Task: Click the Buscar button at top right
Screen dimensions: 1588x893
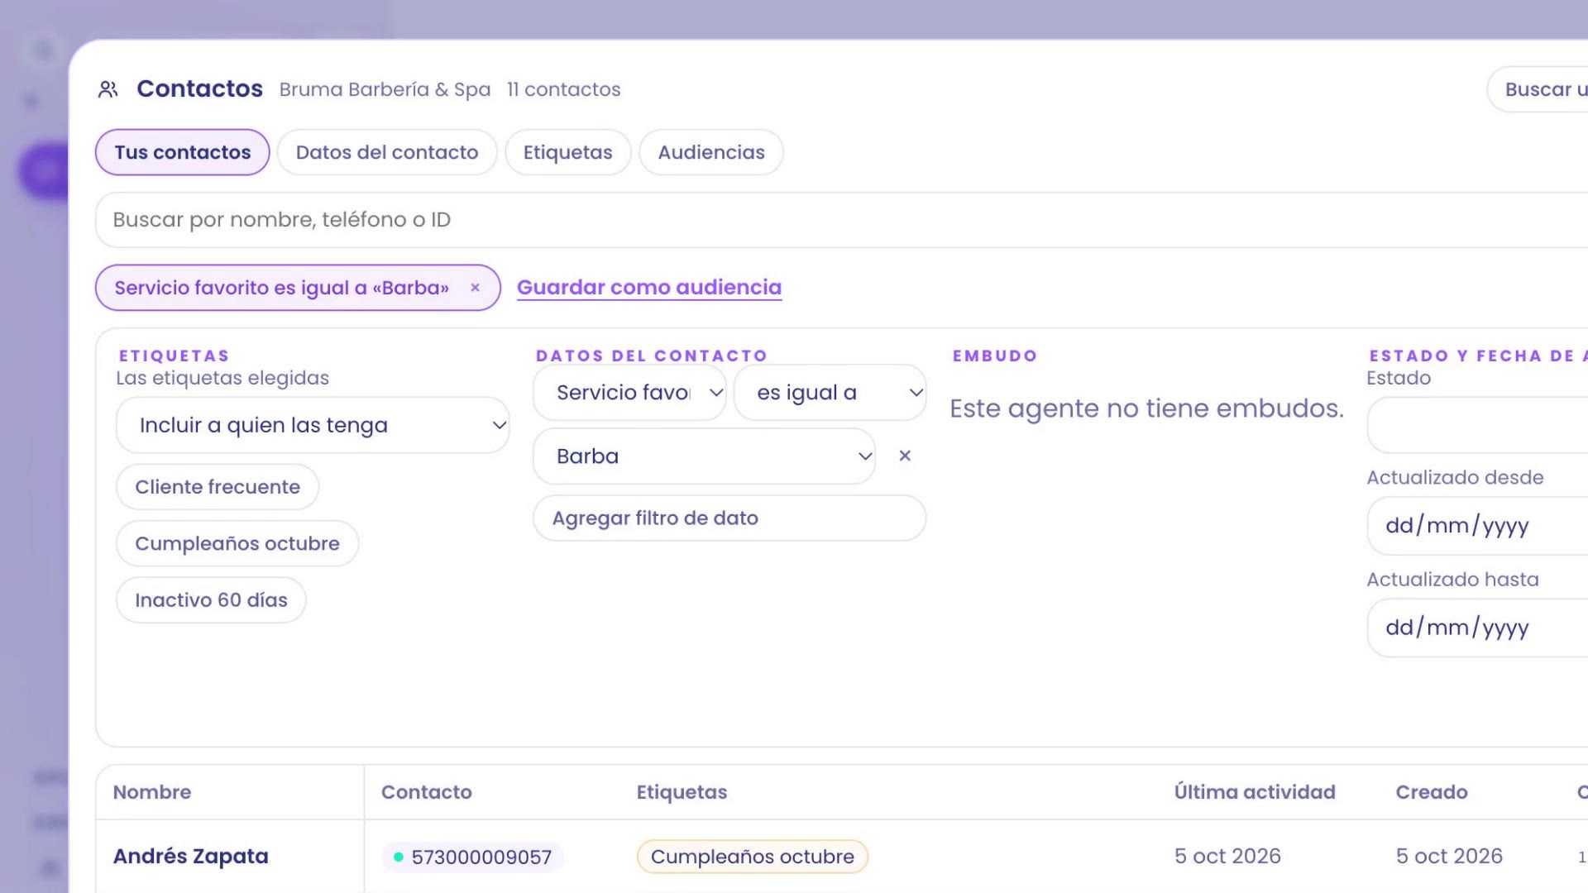Action: [1538, 89]
